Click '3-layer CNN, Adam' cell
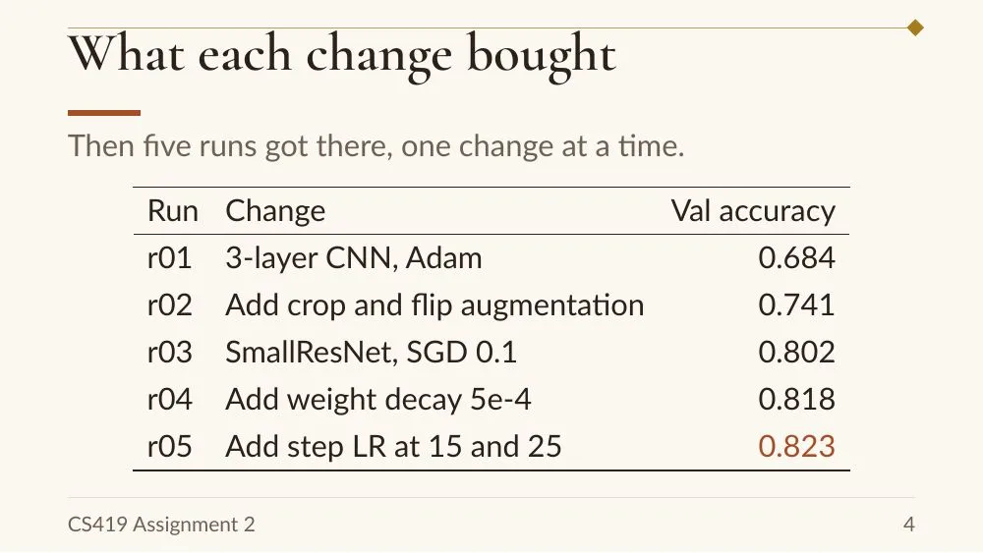This screenshot has width=983, height=553. pyautogui.click(x=354, y=258)
